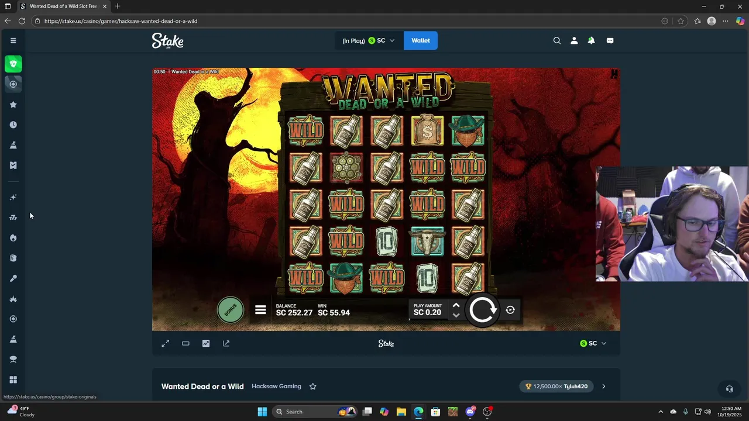Click the green BONUS buy button
Image resolution: width=749 pixels, height=421 pixels.
click(x=230, y=310)
